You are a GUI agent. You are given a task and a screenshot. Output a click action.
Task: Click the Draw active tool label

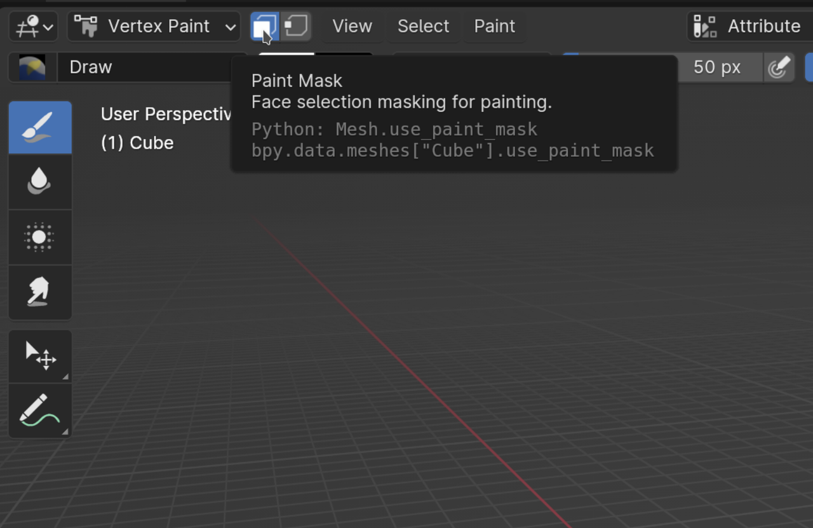(90, 67)
